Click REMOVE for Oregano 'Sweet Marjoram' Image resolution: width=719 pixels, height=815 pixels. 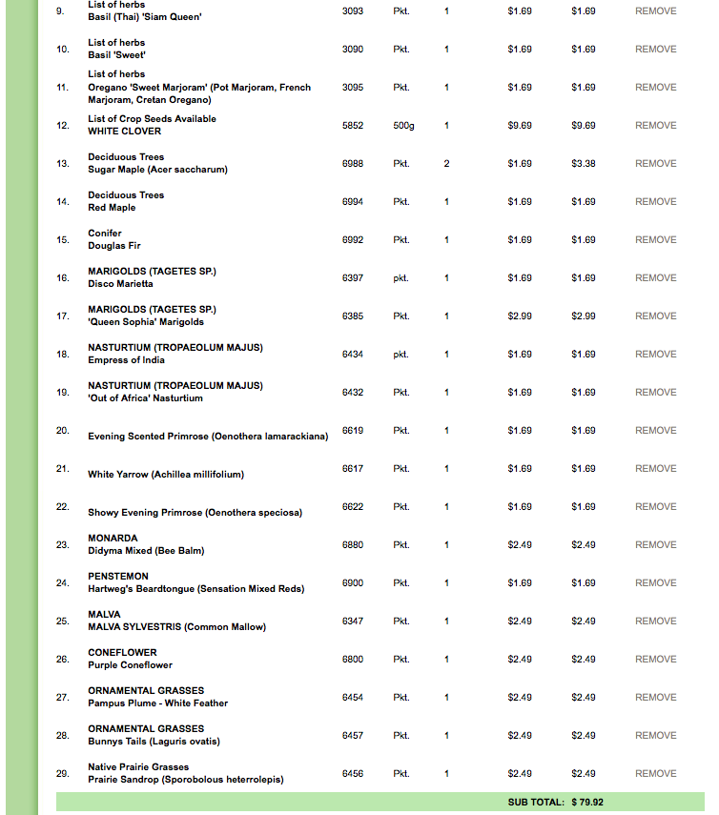coord(655,88)
